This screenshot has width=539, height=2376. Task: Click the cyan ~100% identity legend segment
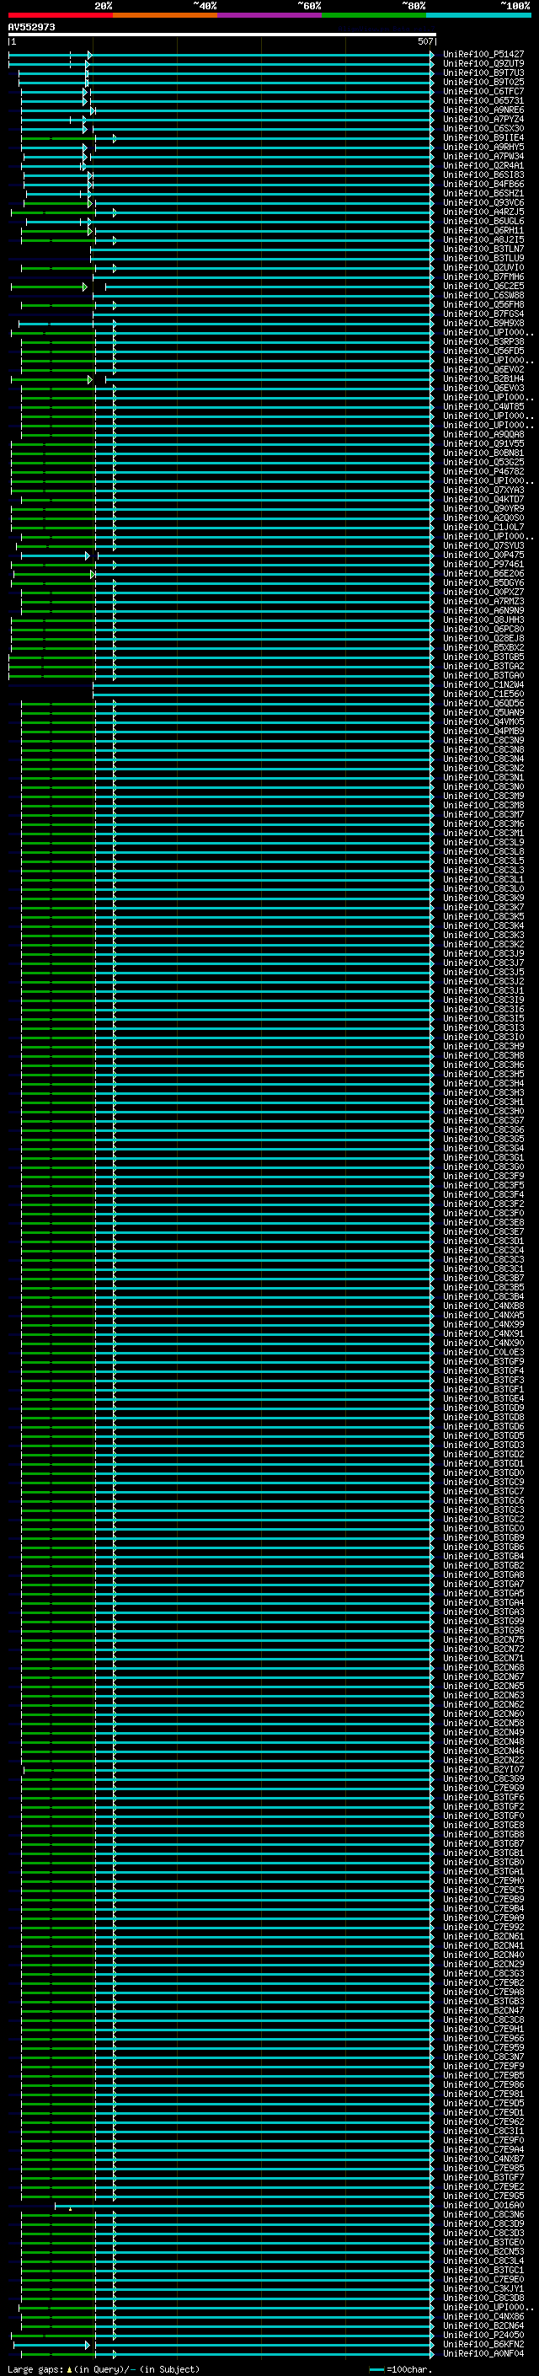point(478,15)
